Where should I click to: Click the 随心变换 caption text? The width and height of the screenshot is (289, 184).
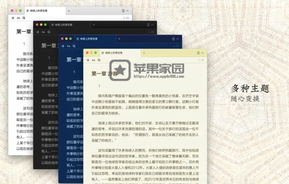245,99
